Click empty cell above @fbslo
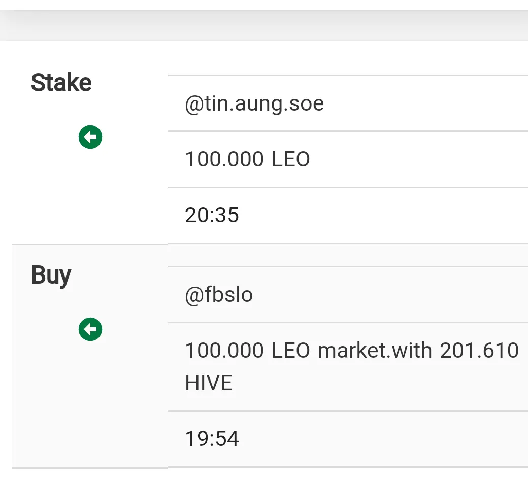 pos(348,255)
